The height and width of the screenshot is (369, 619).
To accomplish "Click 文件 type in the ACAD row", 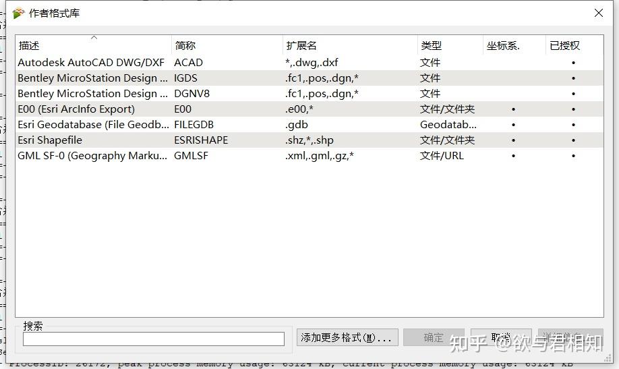I will click(x=430, y=63).
